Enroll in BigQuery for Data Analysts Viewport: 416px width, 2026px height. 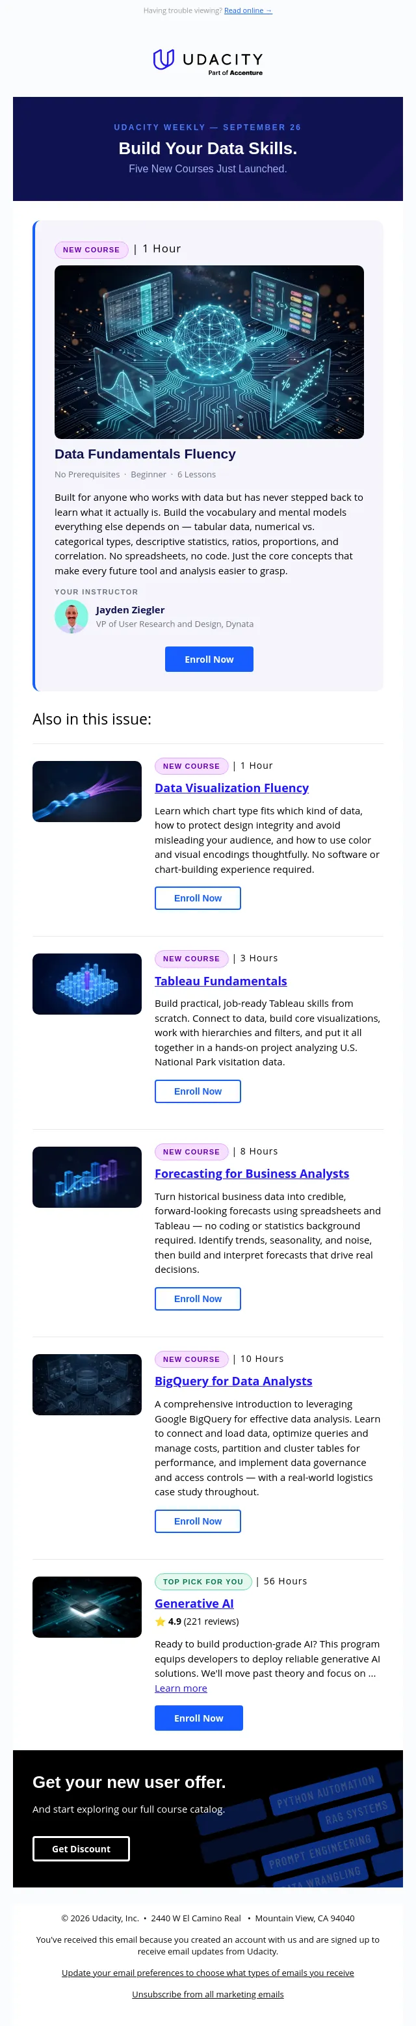point(198,1521)
